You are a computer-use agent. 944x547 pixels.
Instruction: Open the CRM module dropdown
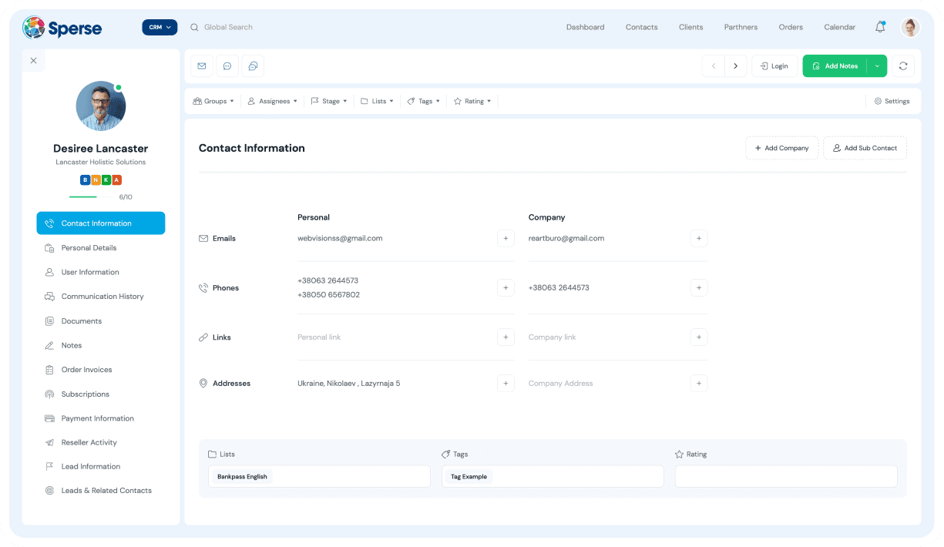tap(160, 27)
